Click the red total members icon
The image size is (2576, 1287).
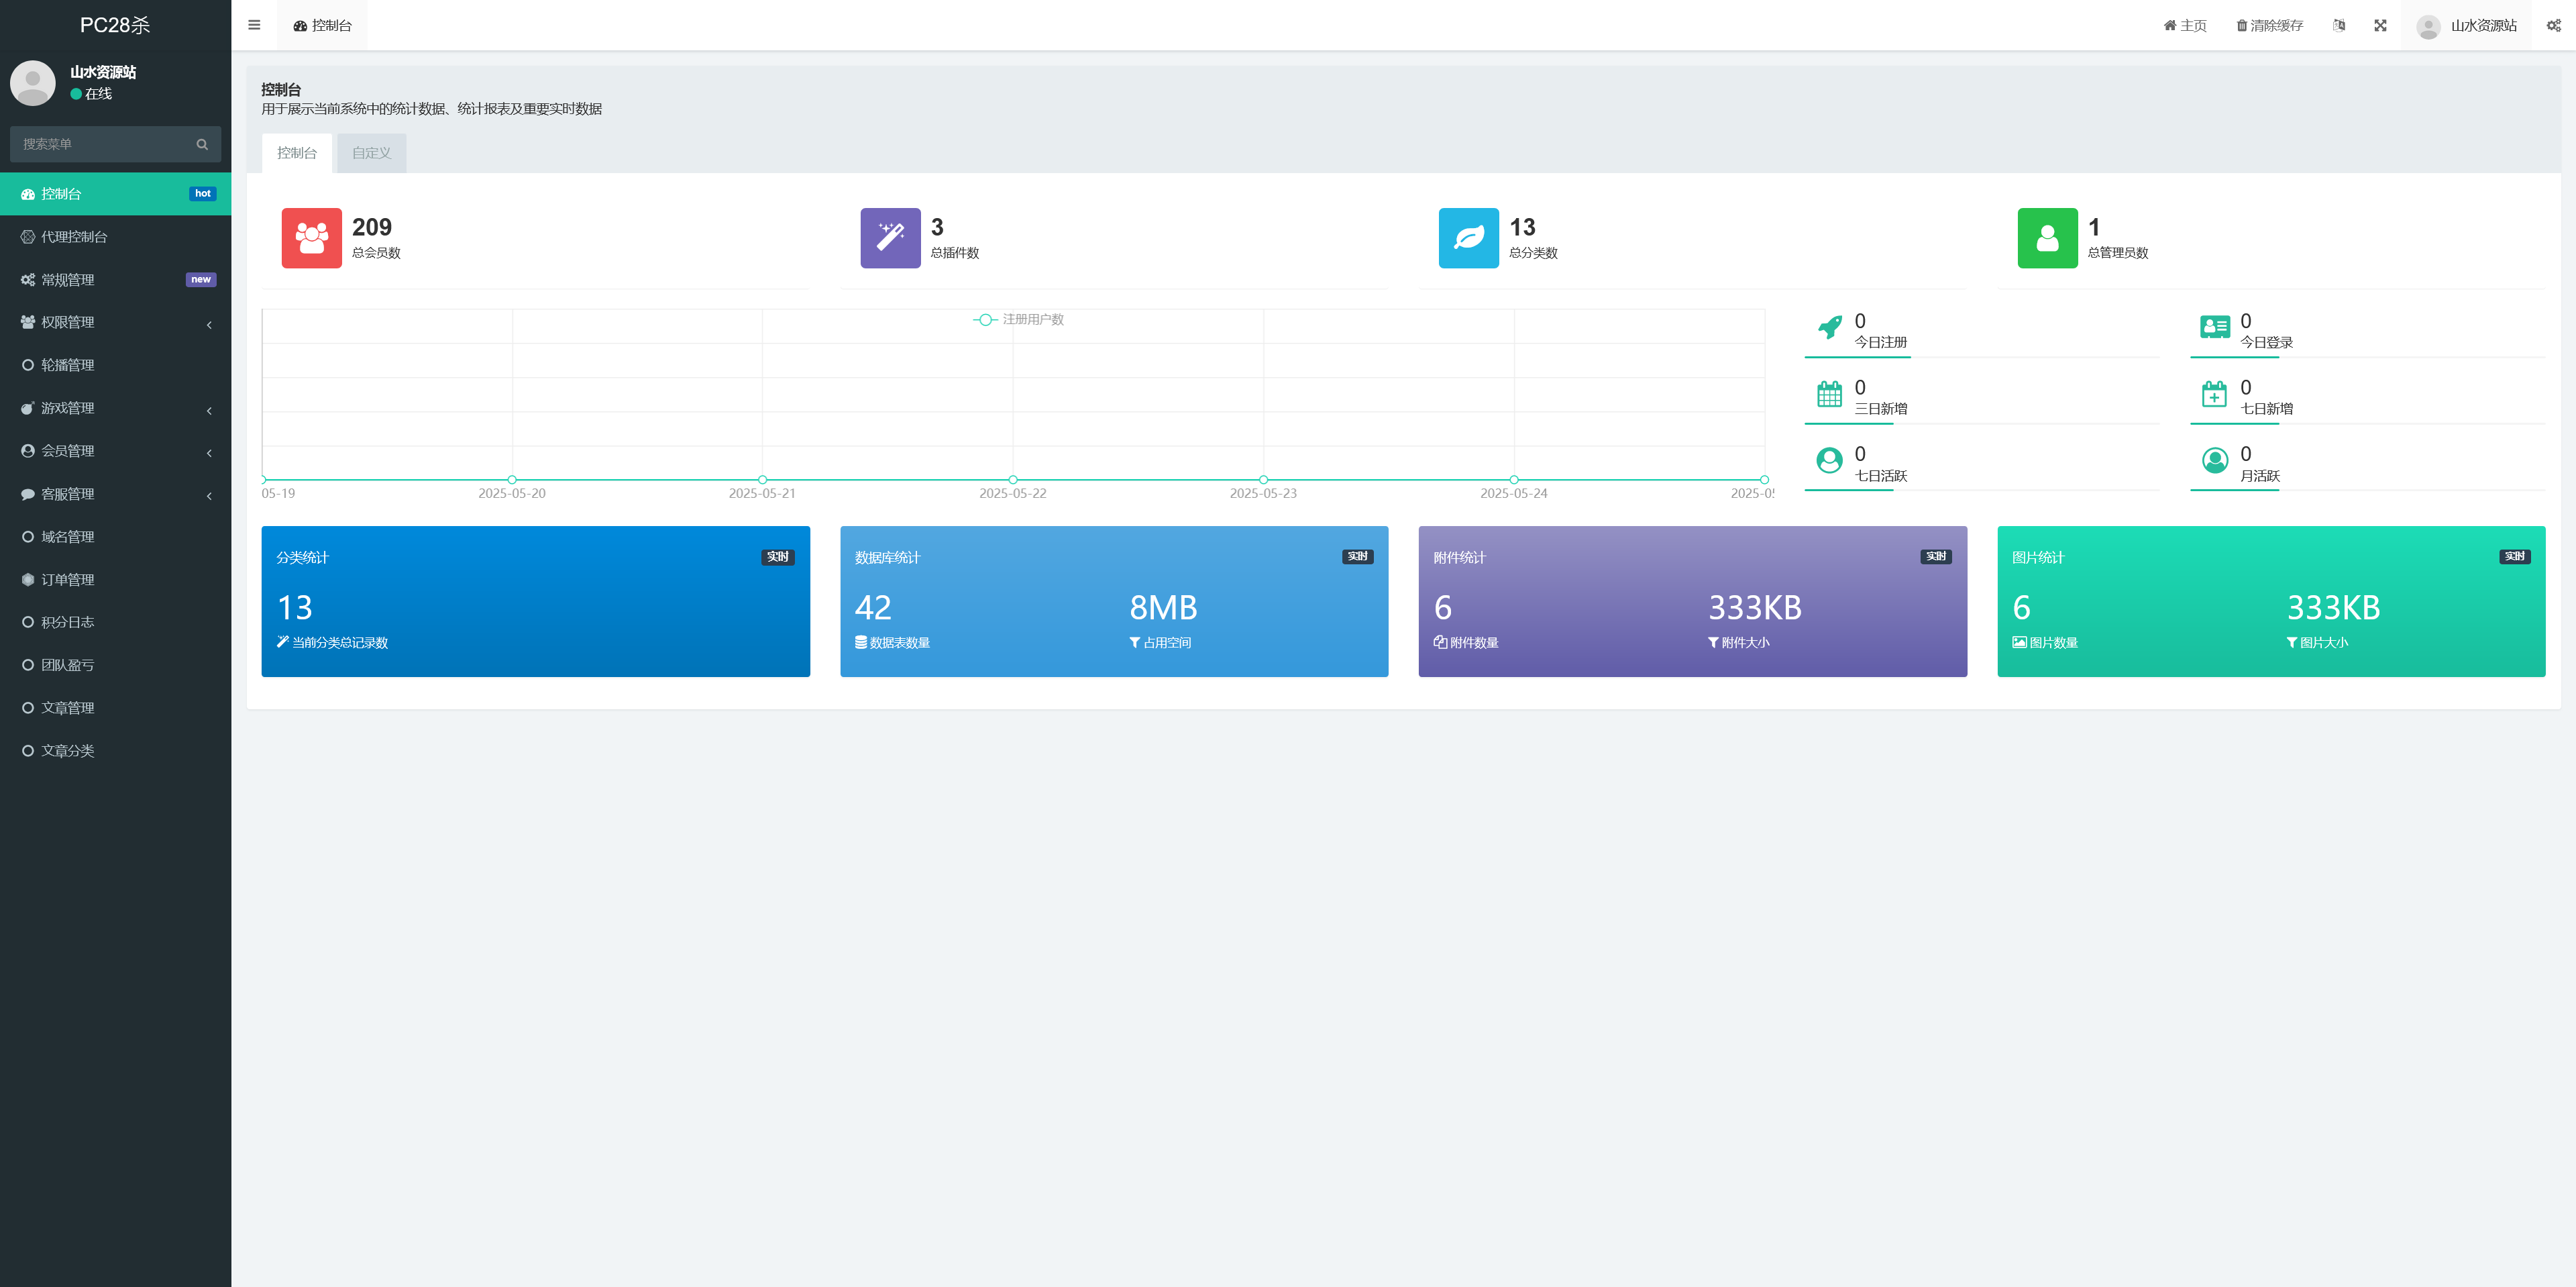[311, 238]
